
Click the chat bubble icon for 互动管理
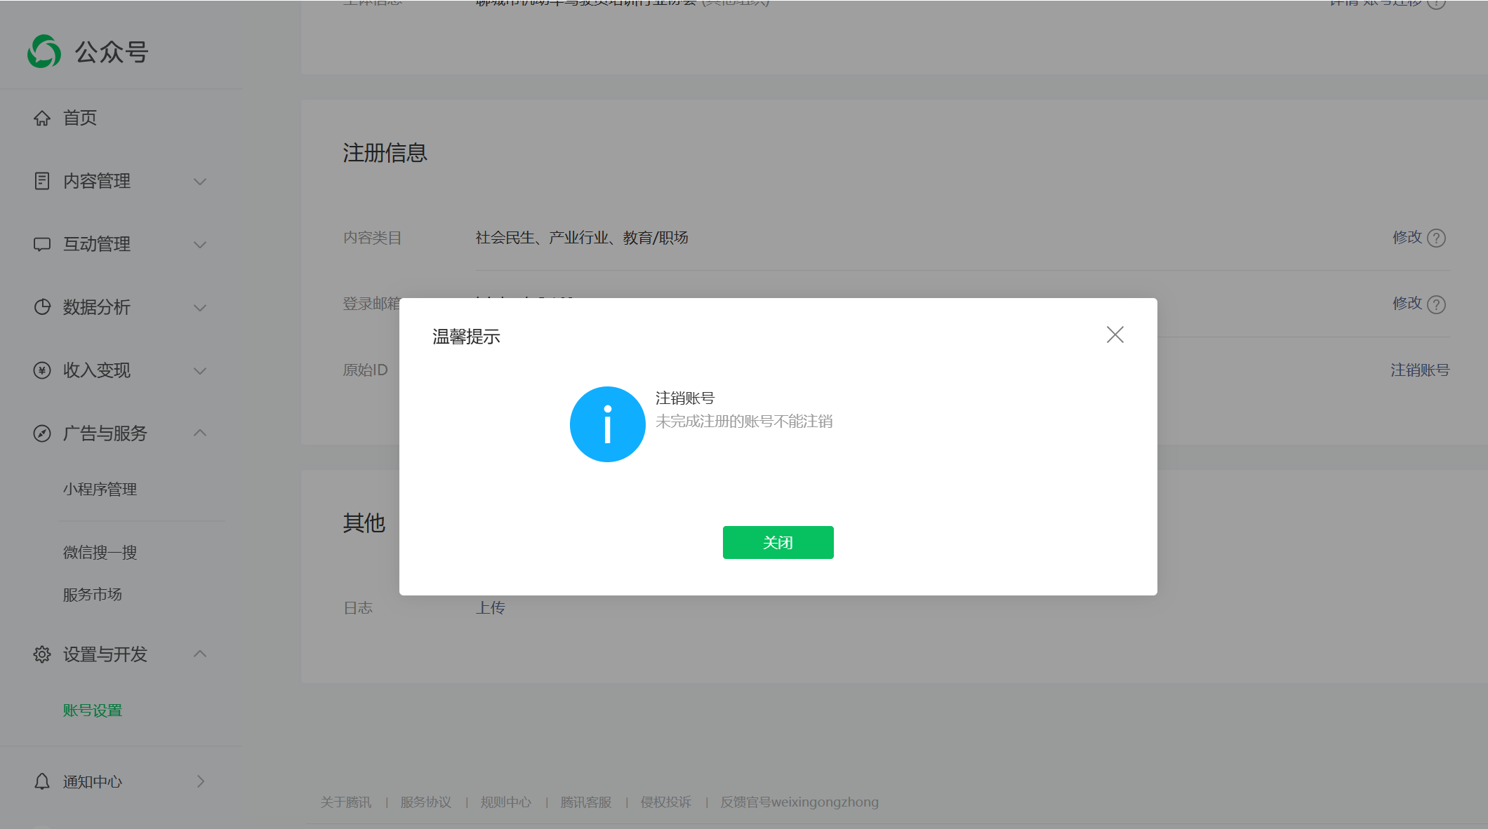pyautogui.click(x=42, y=244)
